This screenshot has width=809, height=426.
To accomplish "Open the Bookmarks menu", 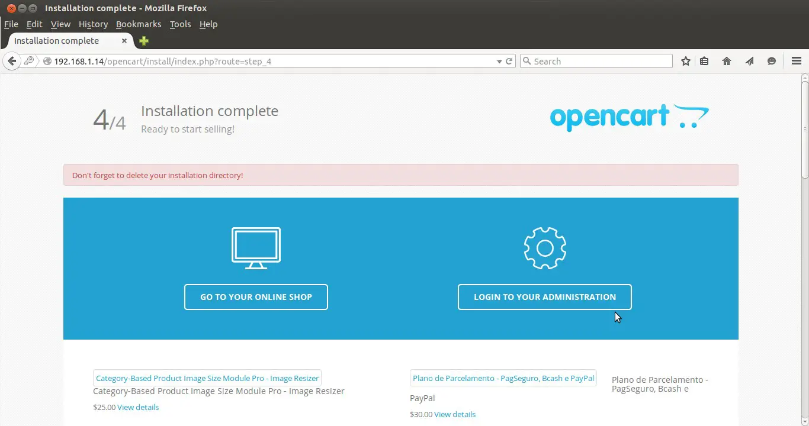I will click(x=139, y=24).
